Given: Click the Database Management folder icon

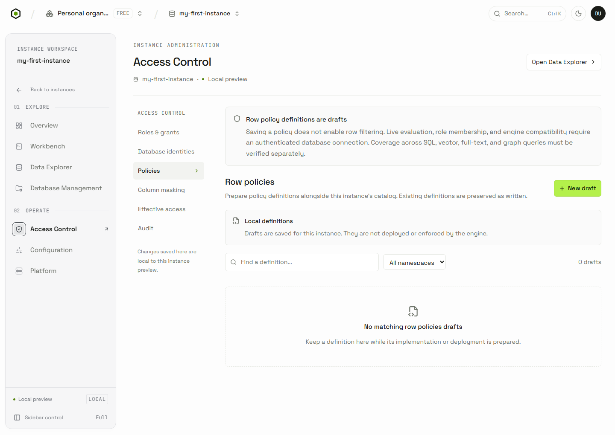Looking at the screenshot, I should pyautogui.click(x=19, y=188).
